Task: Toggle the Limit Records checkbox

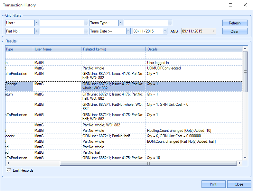Action: [x=9, y=170]
